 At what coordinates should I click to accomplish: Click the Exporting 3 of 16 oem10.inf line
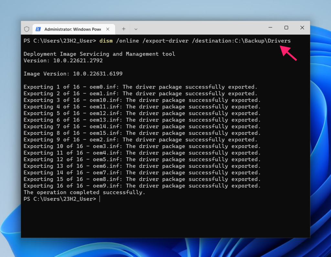pyautogui.click(x=142, y=100)
